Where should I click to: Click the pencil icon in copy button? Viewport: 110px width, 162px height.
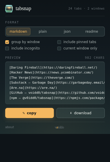[x=24, y=113]
